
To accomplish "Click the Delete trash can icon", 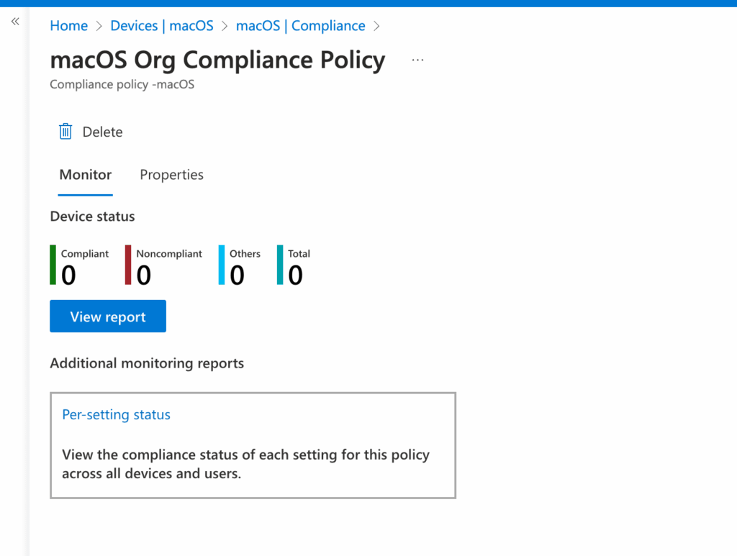I will tap(65, 131).
